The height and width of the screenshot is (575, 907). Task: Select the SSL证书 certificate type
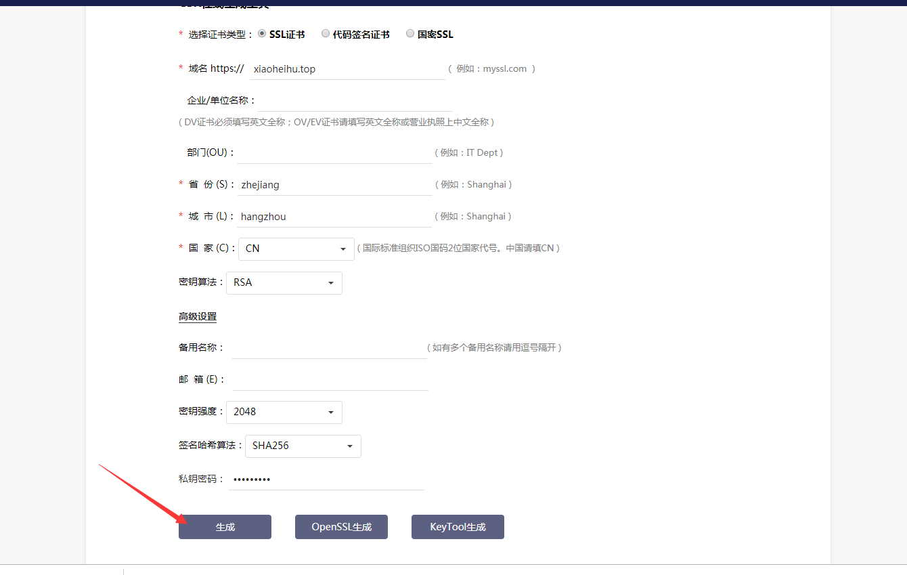[x=262, y=33]
